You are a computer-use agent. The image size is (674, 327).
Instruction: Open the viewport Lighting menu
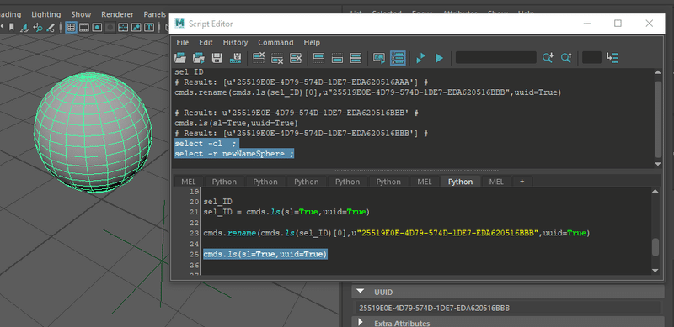click(46, 14)
